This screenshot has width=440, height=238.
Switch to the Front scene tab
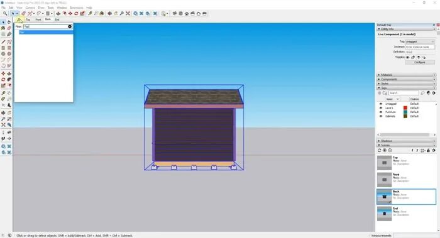tap(38, 19)
